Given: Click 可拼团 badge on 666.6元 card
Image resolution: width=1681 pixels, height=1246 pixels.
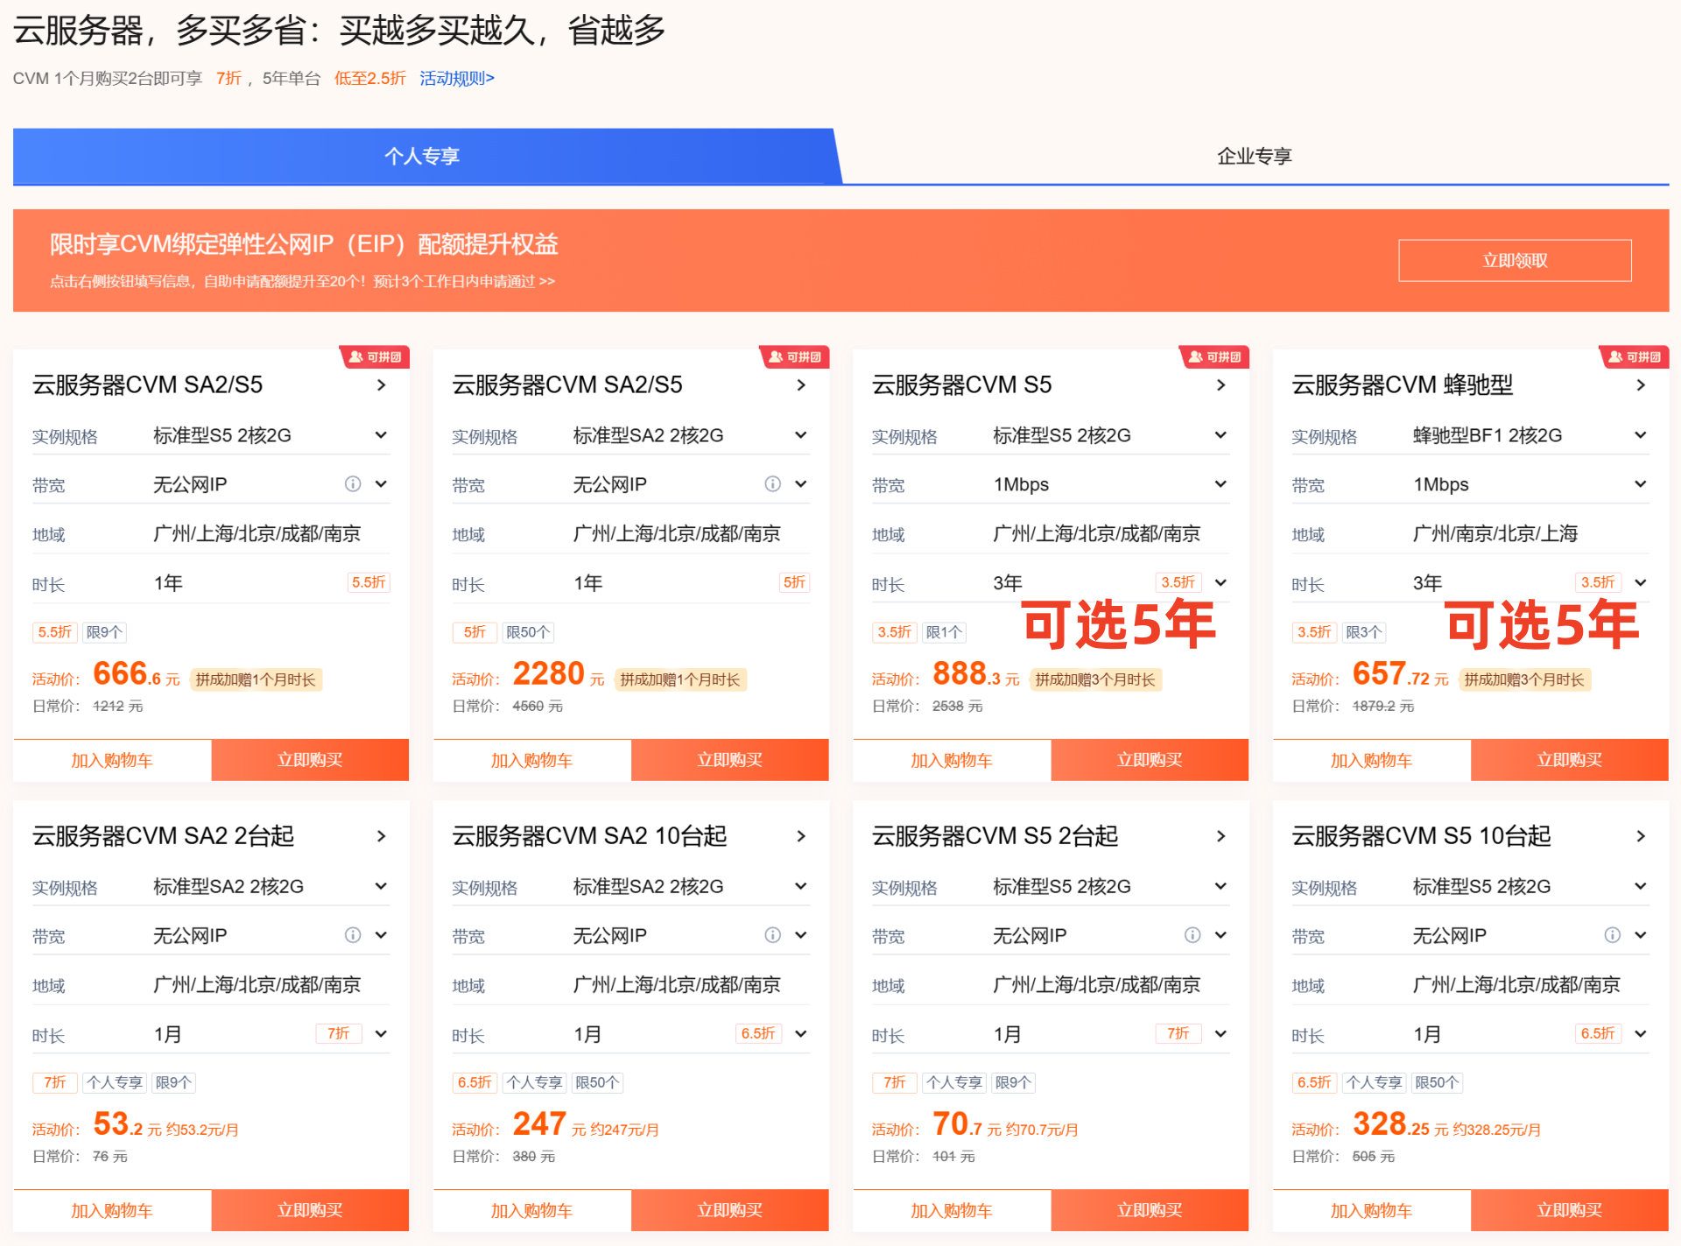Looking at the screenshot, I should coord(375,357).
